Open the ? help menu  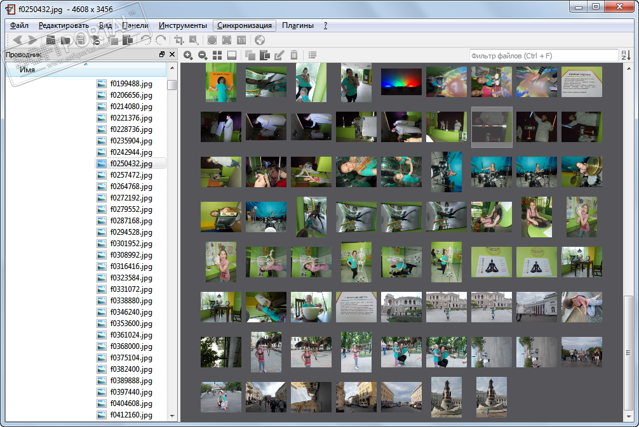[x=325, y=25]
